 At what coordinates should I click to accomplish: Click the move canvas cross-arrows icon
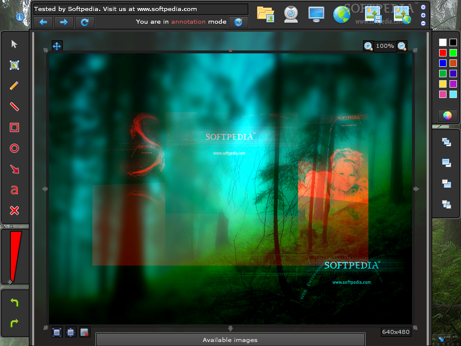coord(56,46)
